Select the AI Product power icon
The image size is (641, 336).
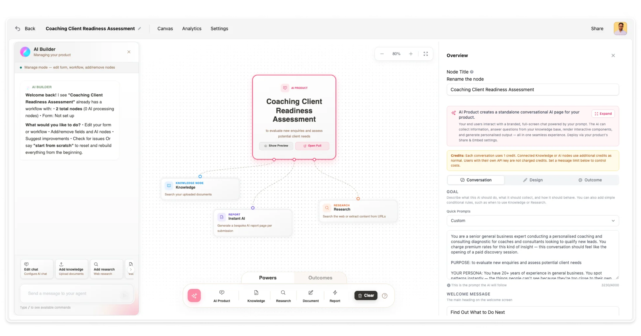pos(221,296)
